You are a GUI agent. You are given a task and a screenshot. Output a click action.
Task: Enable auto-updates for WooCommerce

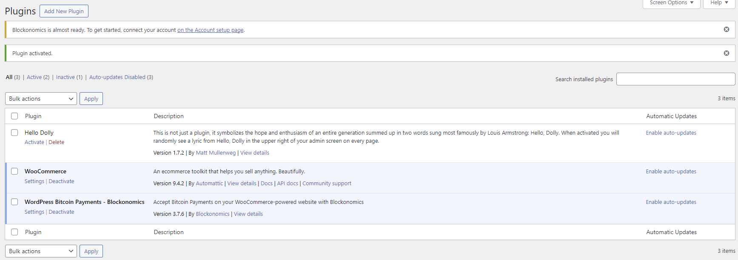[671, 171]
